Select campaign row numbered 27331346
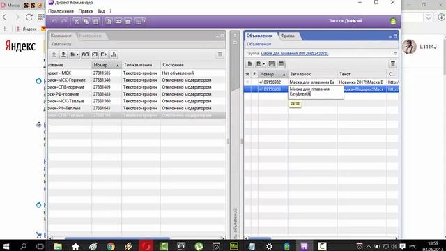The width and height of the screenshot is (446, 251). 137,80
